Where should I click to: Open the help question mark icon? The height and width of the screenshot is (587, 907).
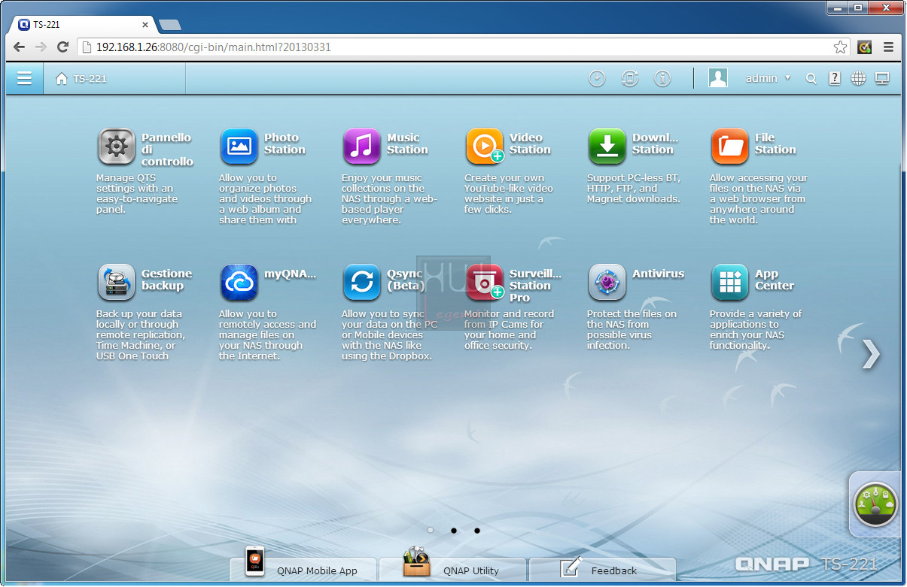835,78
